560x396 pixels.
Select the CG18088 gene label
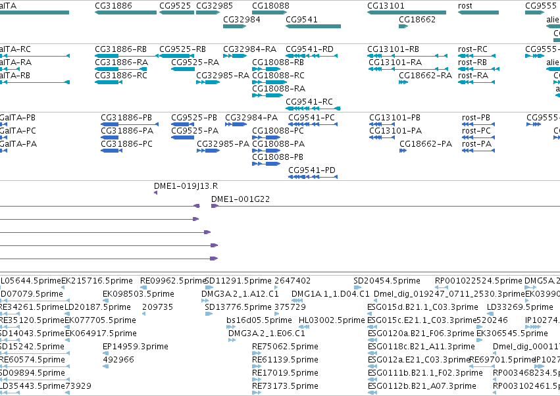pyautogui.click(x=270, y=6)
